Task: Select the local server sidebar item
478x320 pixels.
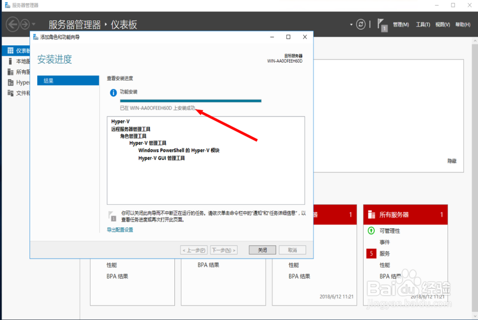Action: click(x=16, y=61)
